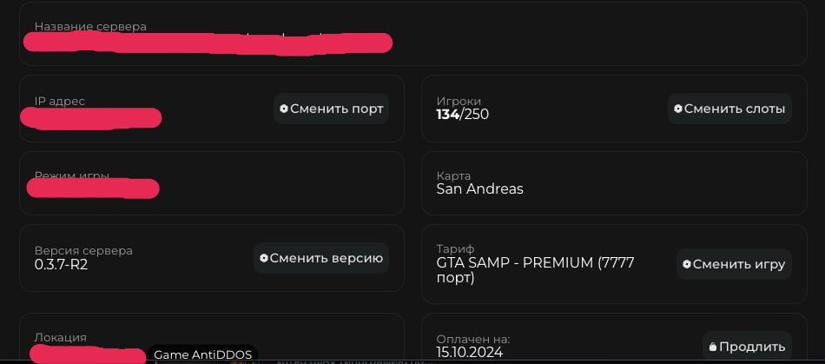Viewport: 825px width, 364px height.
Task: Select the player count 134/250
Action: coord(462,114)
